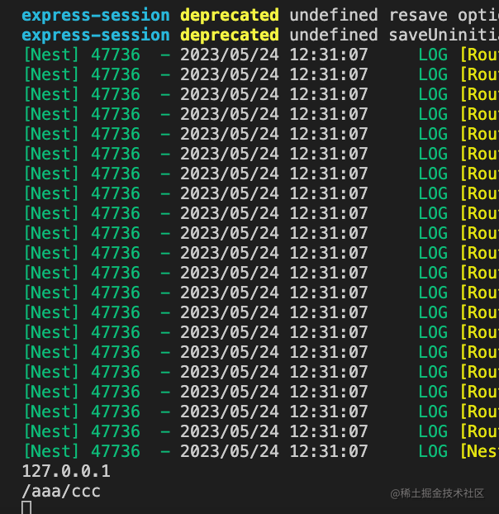The width and height of the screenshot is (499, 514).
Task: Click LOG in the first Nest log line
Action: pos(433,55)
